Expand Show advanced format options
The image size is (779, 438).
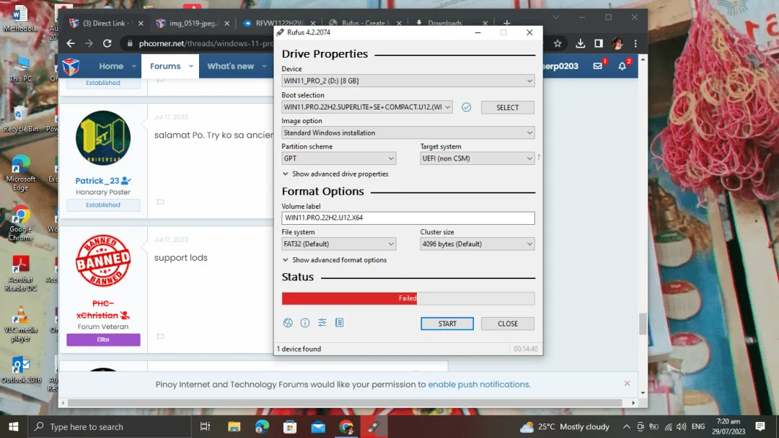(335, 260)
